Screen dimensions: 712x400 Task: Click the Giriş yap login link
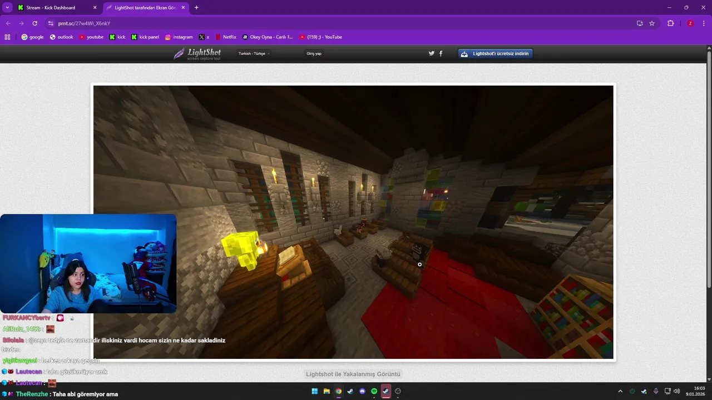point(314,53)
